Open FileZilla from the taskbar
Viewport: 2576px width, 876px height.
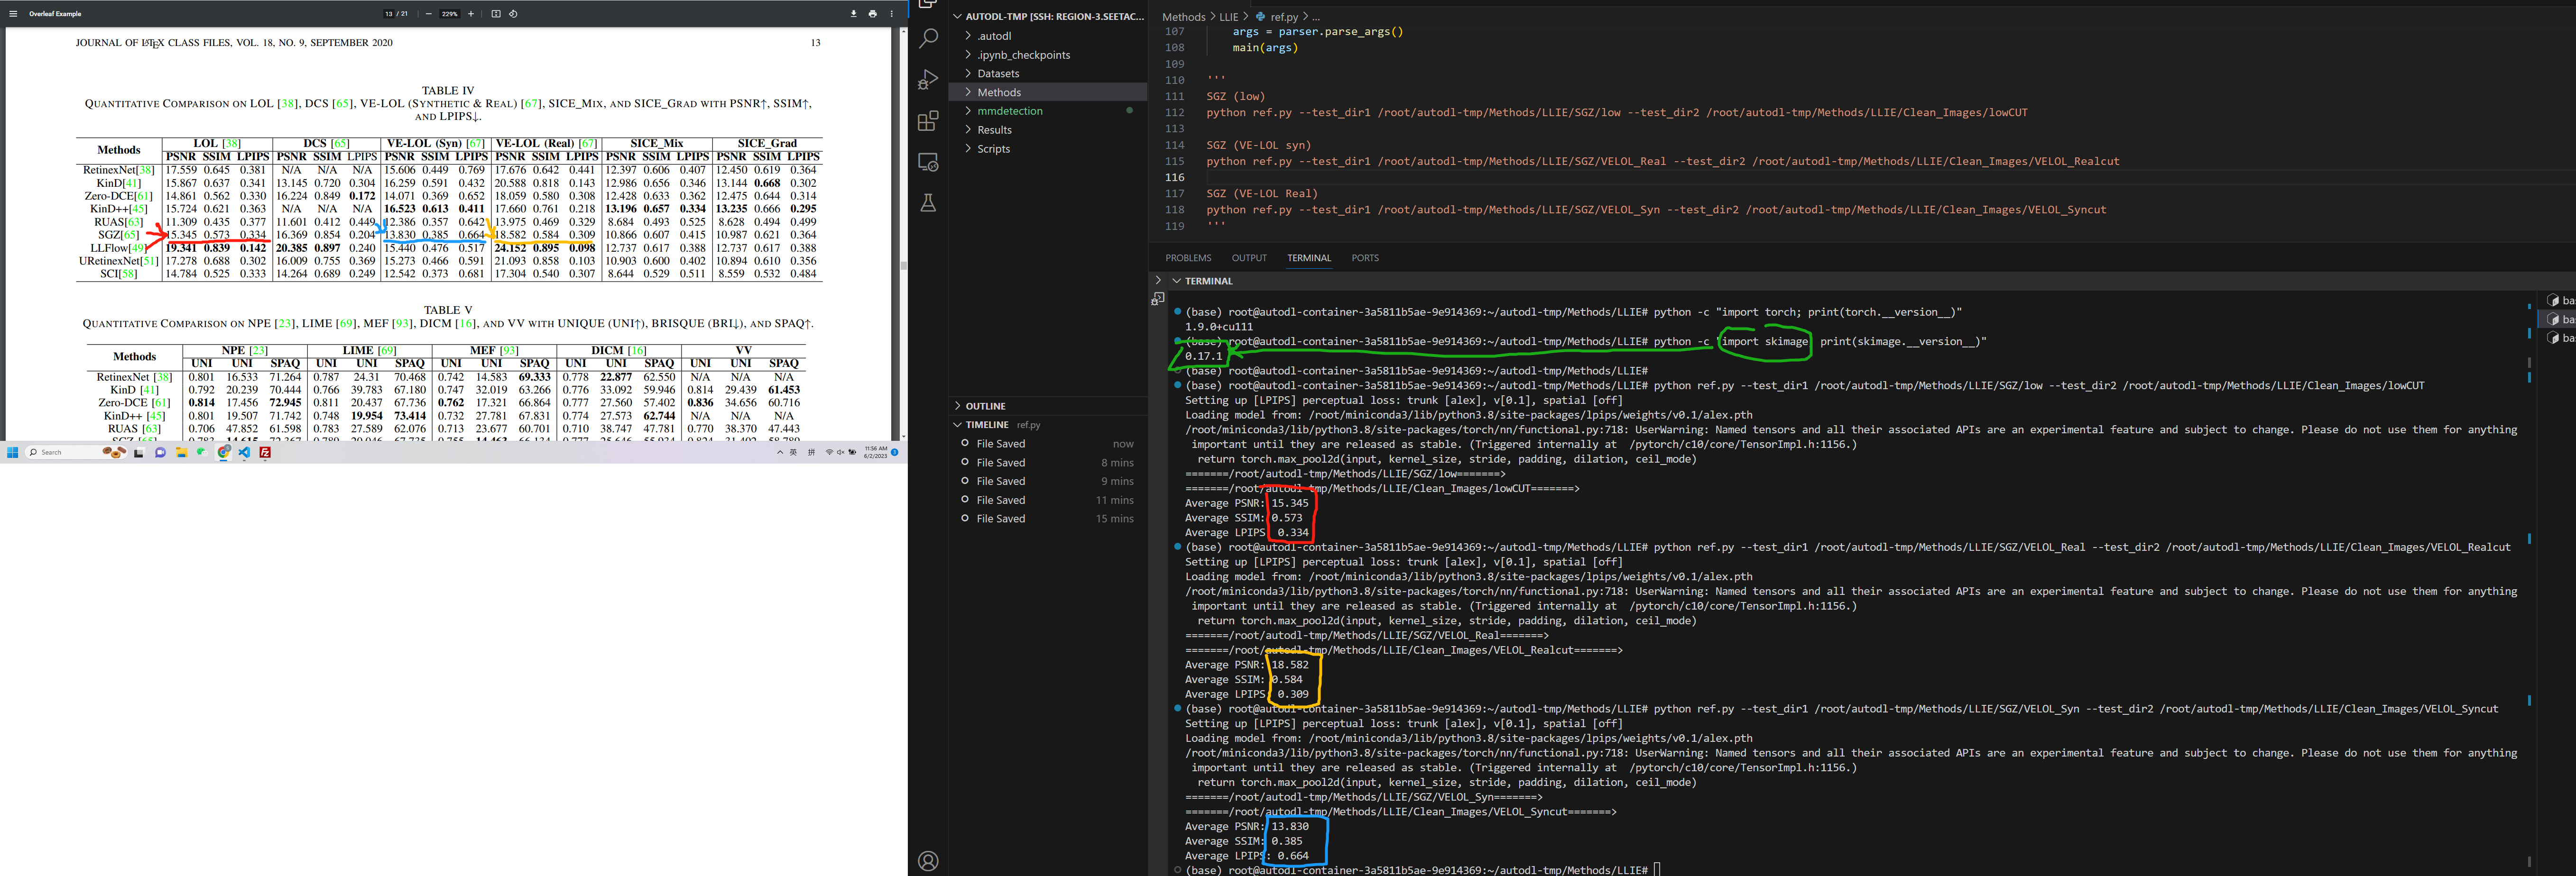[x=265, y=453]
